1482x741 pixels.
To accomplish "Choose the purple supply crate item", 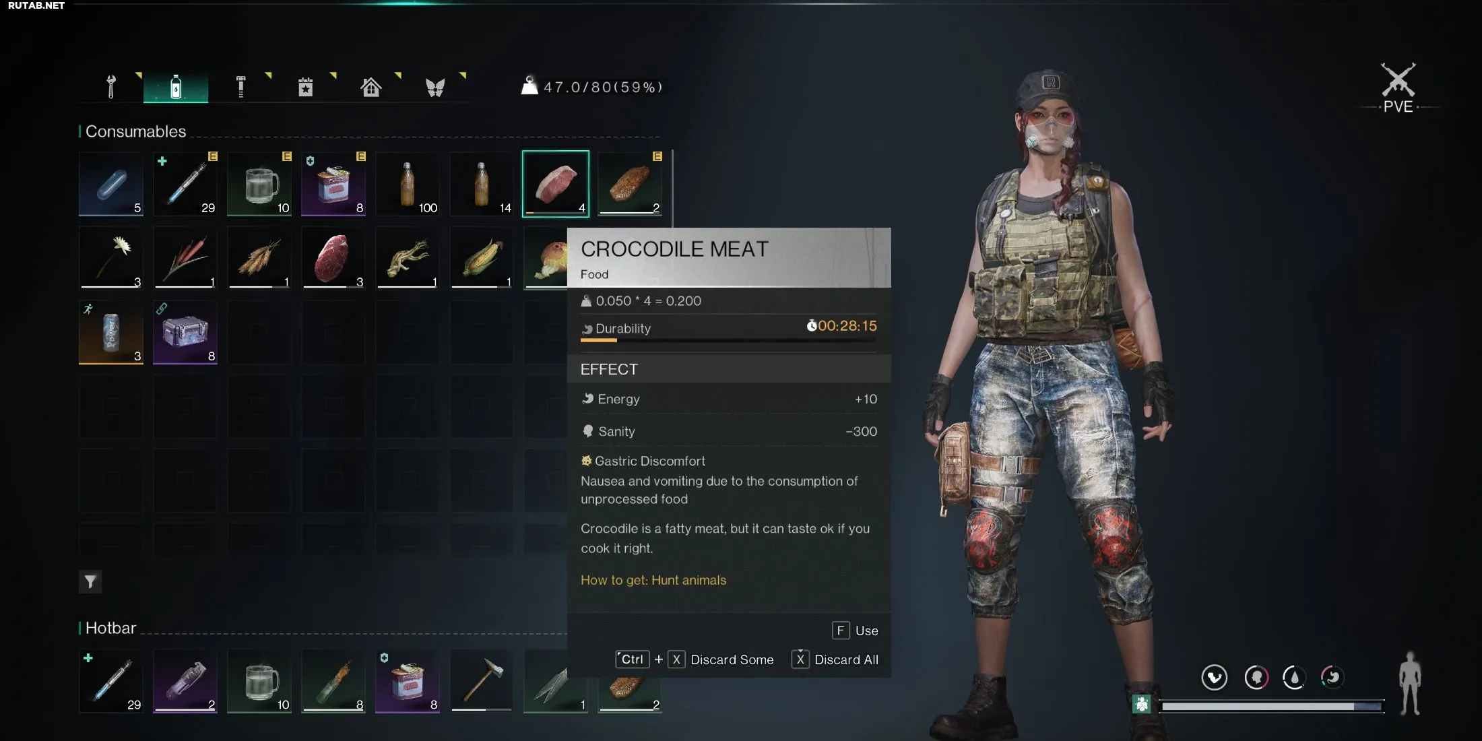I will tap(185, 332).
